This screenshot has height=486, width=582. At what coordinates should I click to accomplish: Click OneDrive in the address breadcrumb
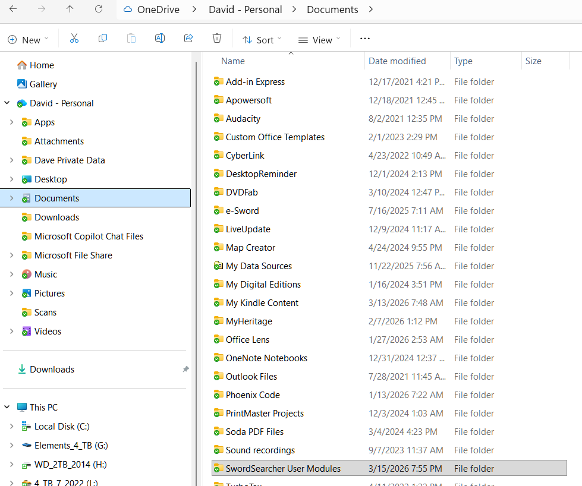coord(159,10)
